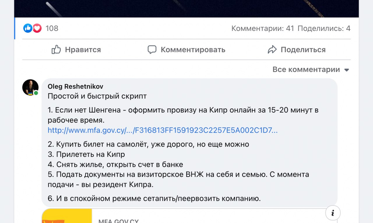Click the dark post image at top
The height and width of the screenshot is (223, 373).
(186, 8)
